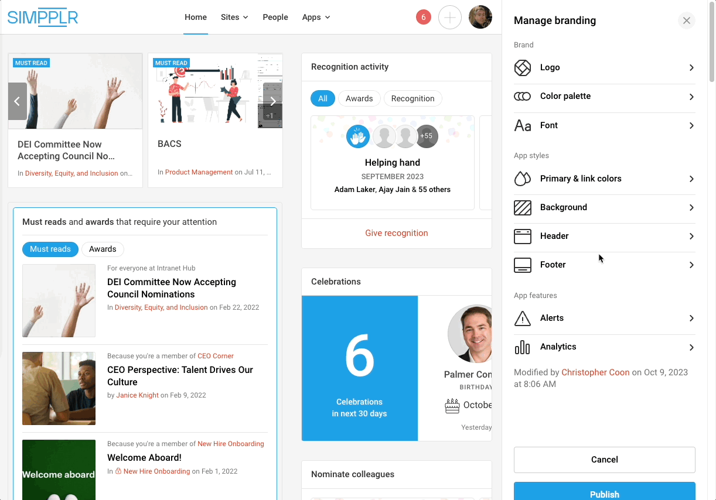Go to the People menu item
The image size is (716, 500).
(x=275, y=18)
